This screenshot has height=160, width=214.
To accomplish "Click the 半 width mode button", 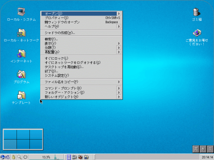I will (203, 149).
